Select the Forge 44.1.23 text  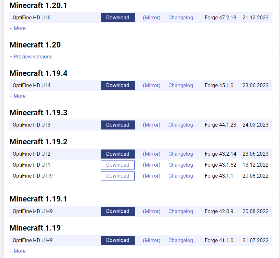click(220, 125)
